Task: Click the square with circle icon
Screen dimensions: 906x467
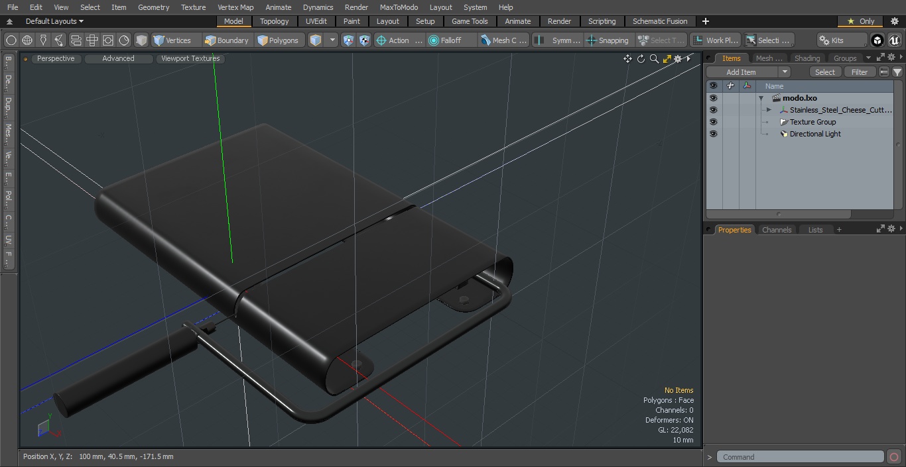Action: click(x=108, y=40)
